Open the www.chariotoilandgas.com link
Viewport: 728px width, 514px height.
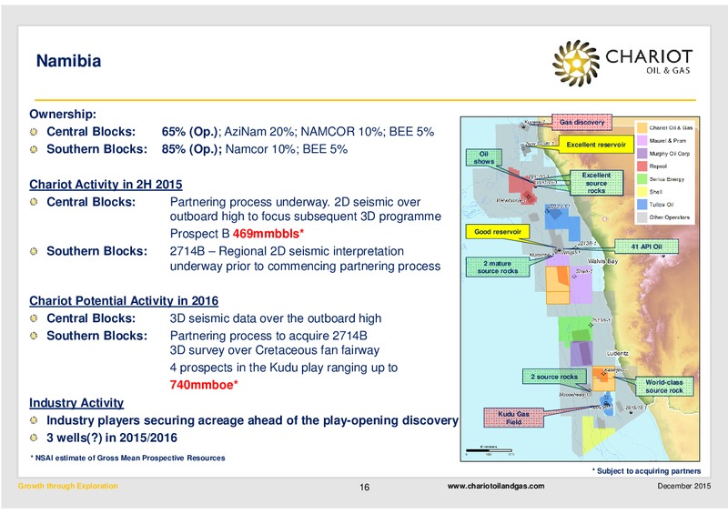pos(496,486)
